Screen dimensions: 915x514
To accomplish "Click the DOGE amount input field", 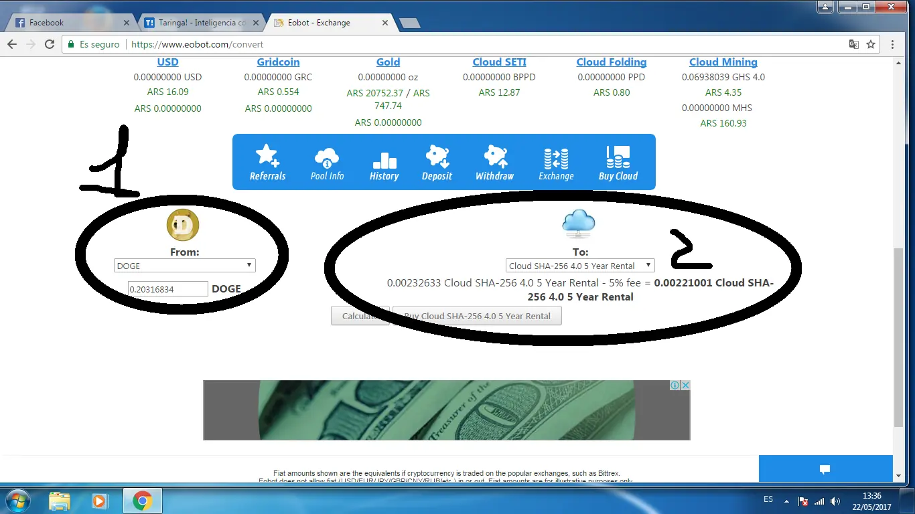I will (168, 288).
